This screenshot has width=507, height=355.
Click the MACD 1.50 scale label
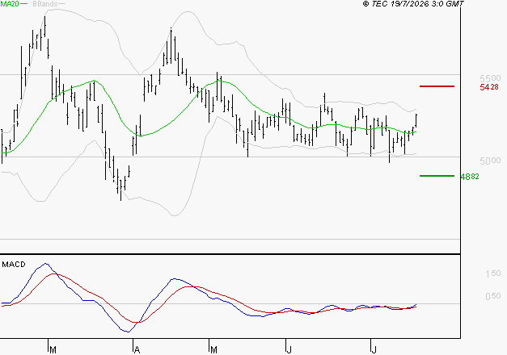pyautogui.click(x=493, y=274)
